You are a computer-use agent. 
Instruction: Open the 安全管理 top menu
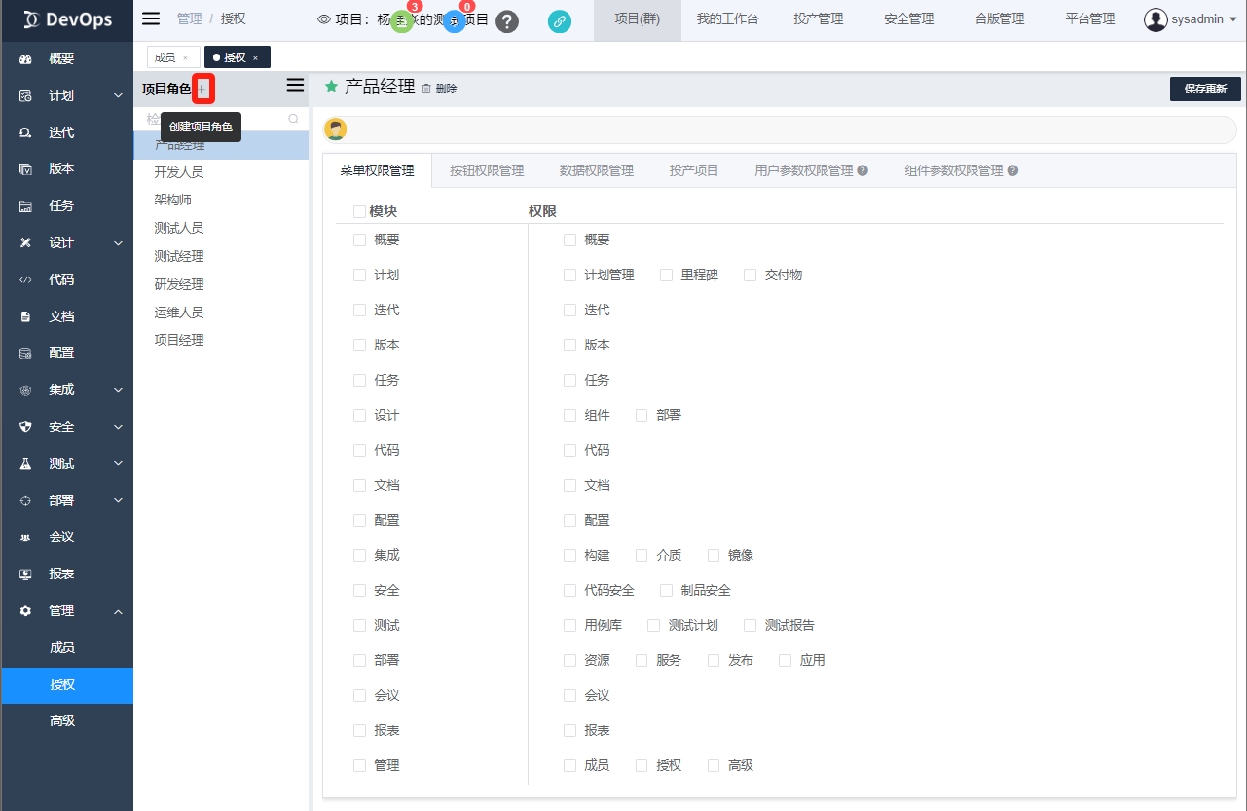(x=908, y=19)
